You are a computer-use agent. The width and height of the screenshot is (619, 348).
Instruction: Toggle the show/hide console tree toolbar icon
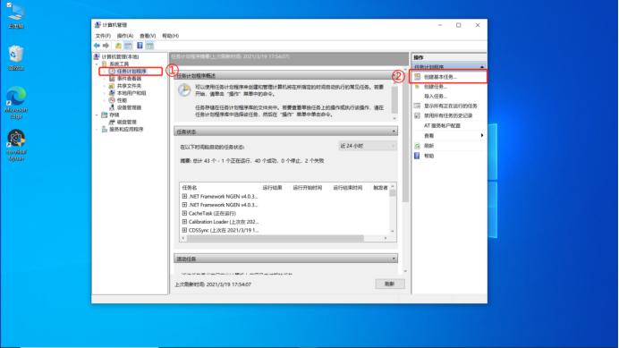[x=128, y=46]
